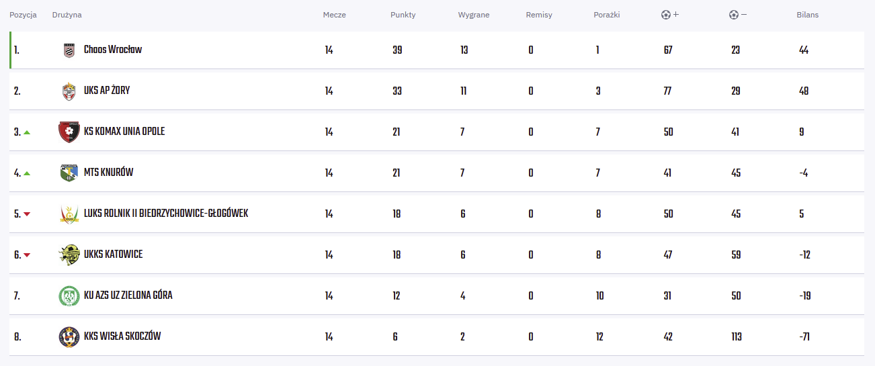Image resolution: width=875 pixels, height=366 pixels.
Task: Sort by the Punkty column header
Action: 403,15
